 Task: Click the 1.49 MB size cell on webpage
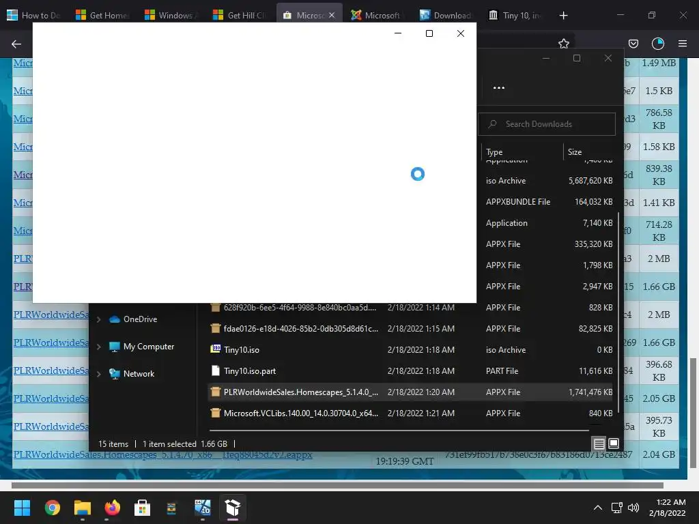[659, 63]
